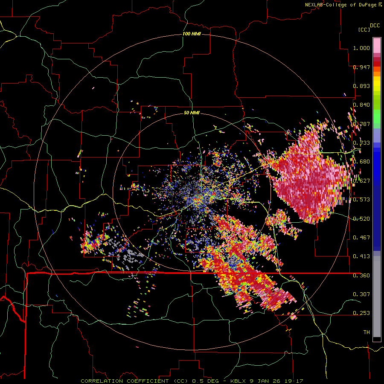
Task: Click the 0.5 DEG elevation text in the caption
Action: tap(205, 381)
